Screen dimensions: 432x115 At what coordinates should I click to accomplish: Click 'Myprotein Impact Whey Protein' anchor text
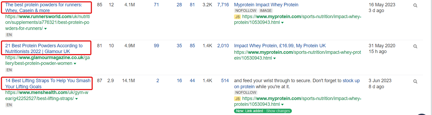coord(266,5)
